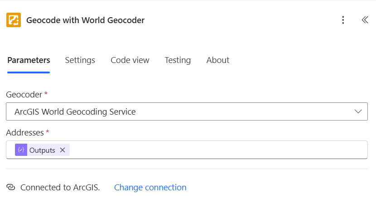Remove the Outputs token with X
The height and width of the screenshot is (203, 376).
(63, 150)
